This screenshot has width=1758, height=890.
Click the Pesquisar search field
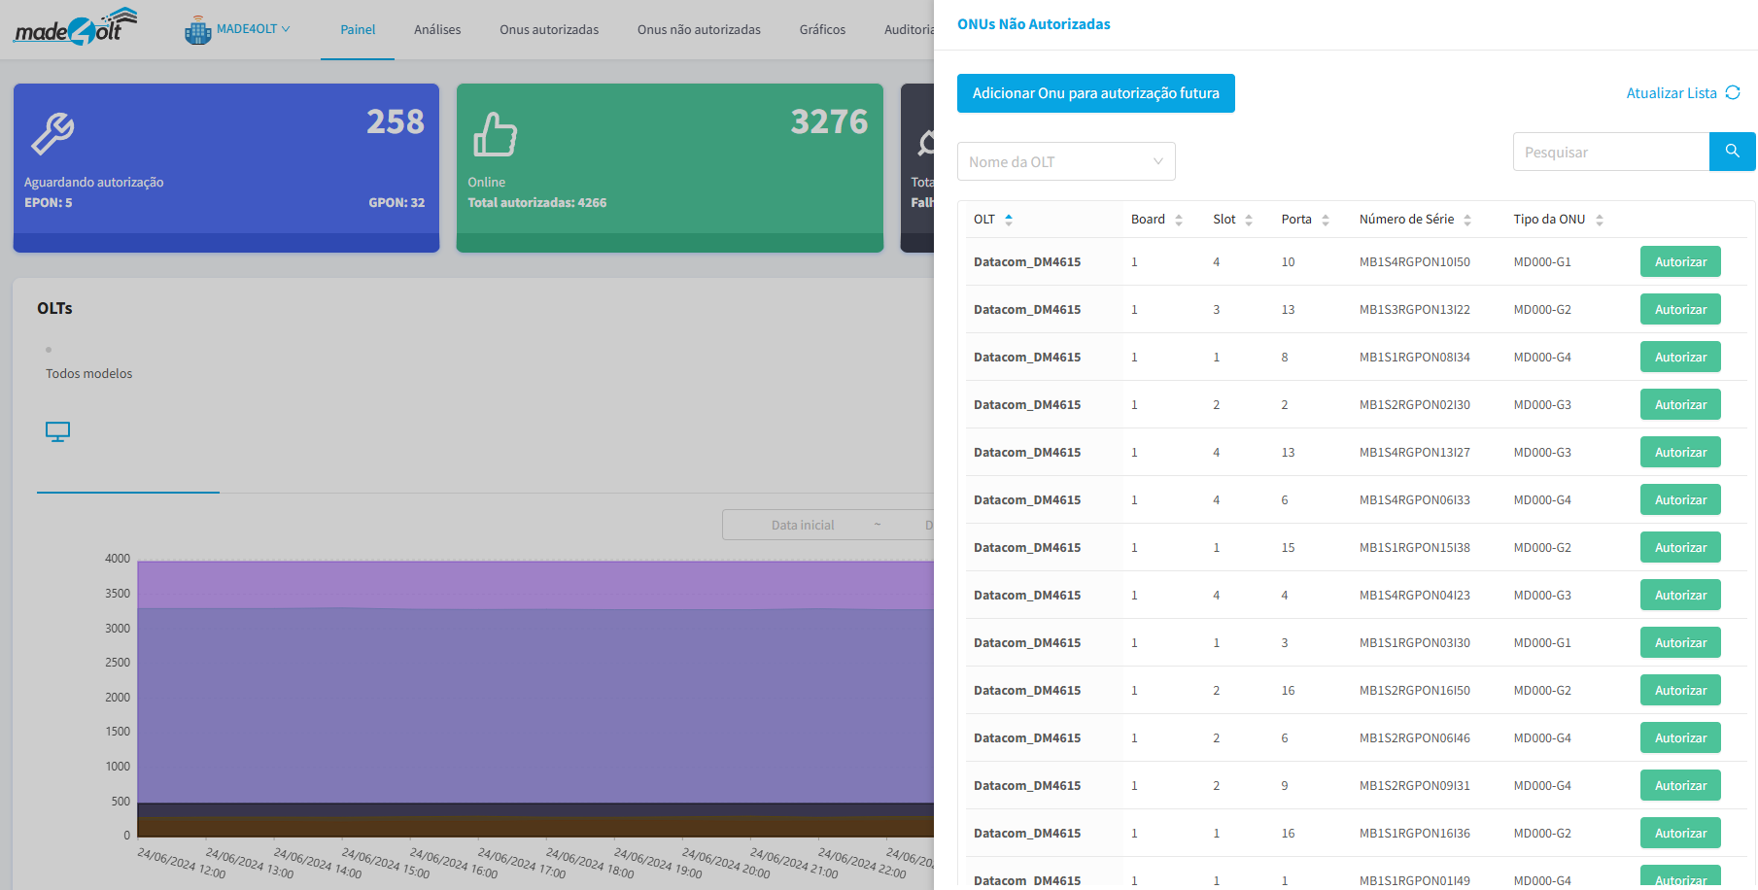coord(1611,152)
